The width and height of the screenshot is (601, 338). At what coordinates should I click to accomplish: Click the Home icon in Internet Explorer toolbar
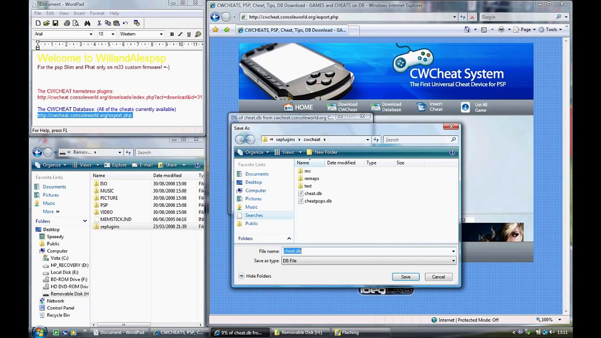467,29
